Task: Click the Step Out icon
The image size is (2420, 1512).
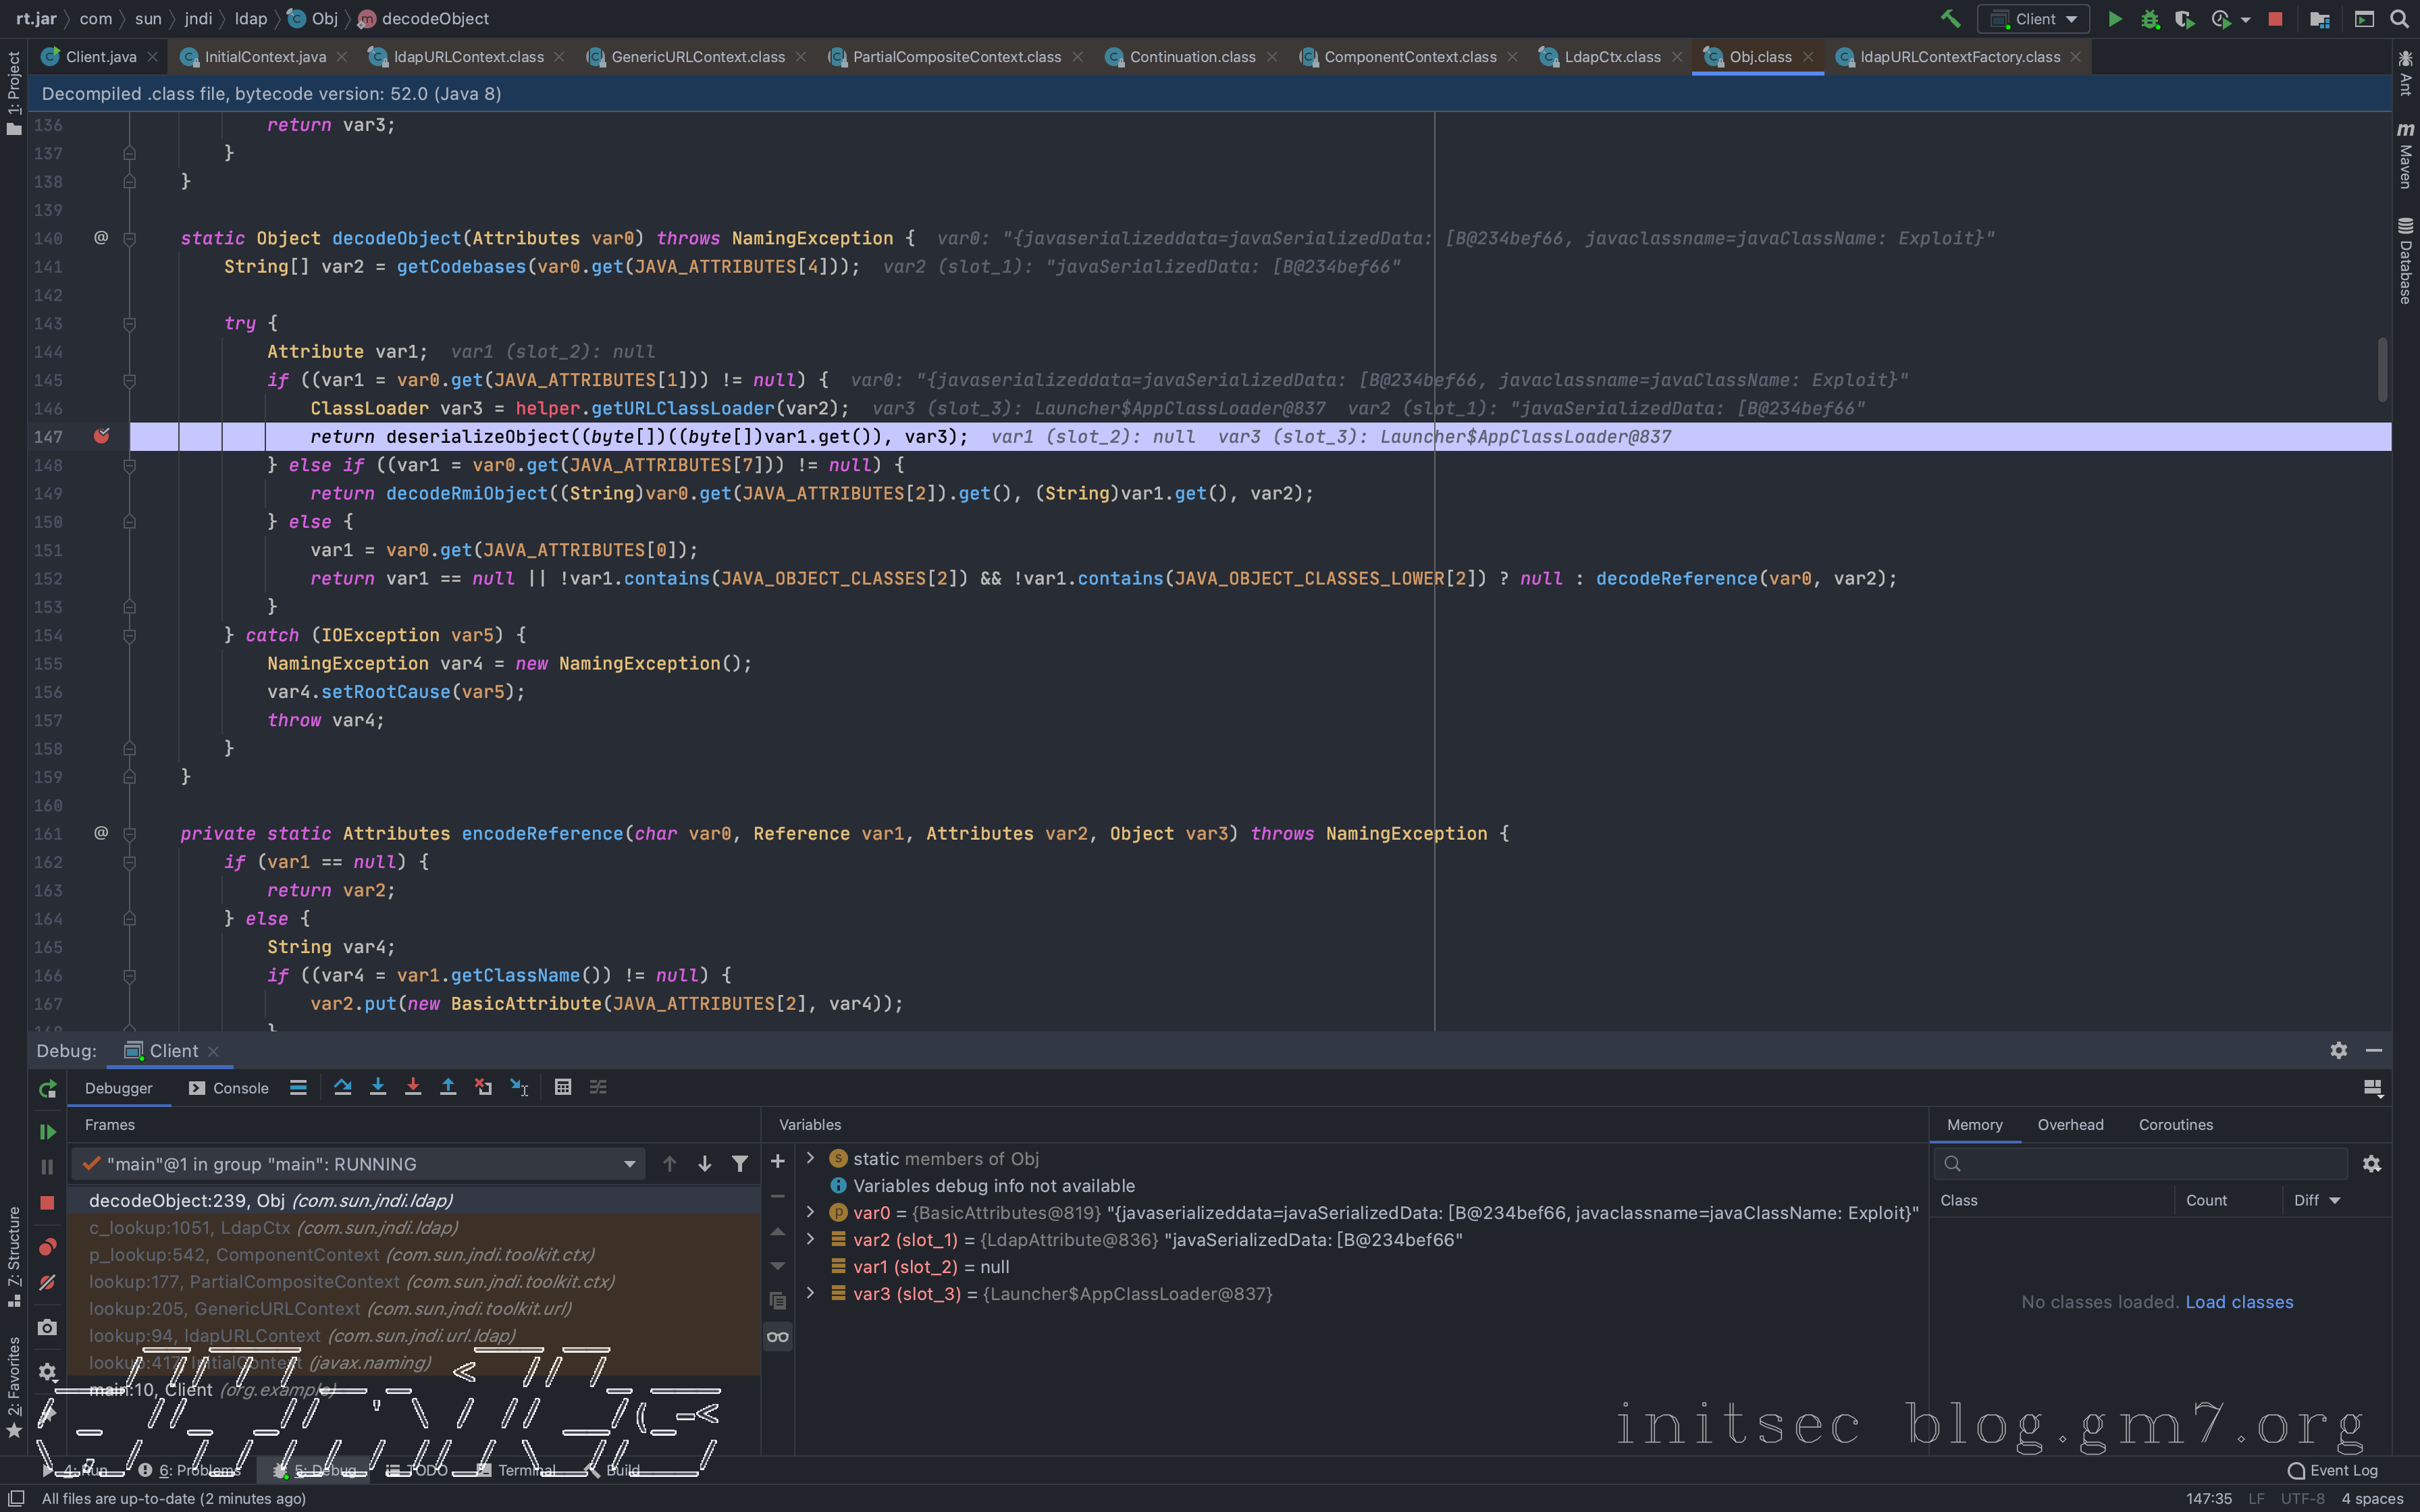Action: pyautogui.click(x=448, y=1087)
